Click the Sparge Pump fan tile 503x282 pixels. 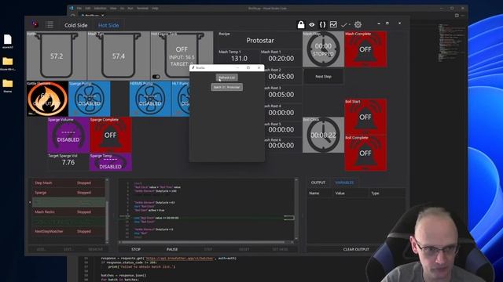90,99
